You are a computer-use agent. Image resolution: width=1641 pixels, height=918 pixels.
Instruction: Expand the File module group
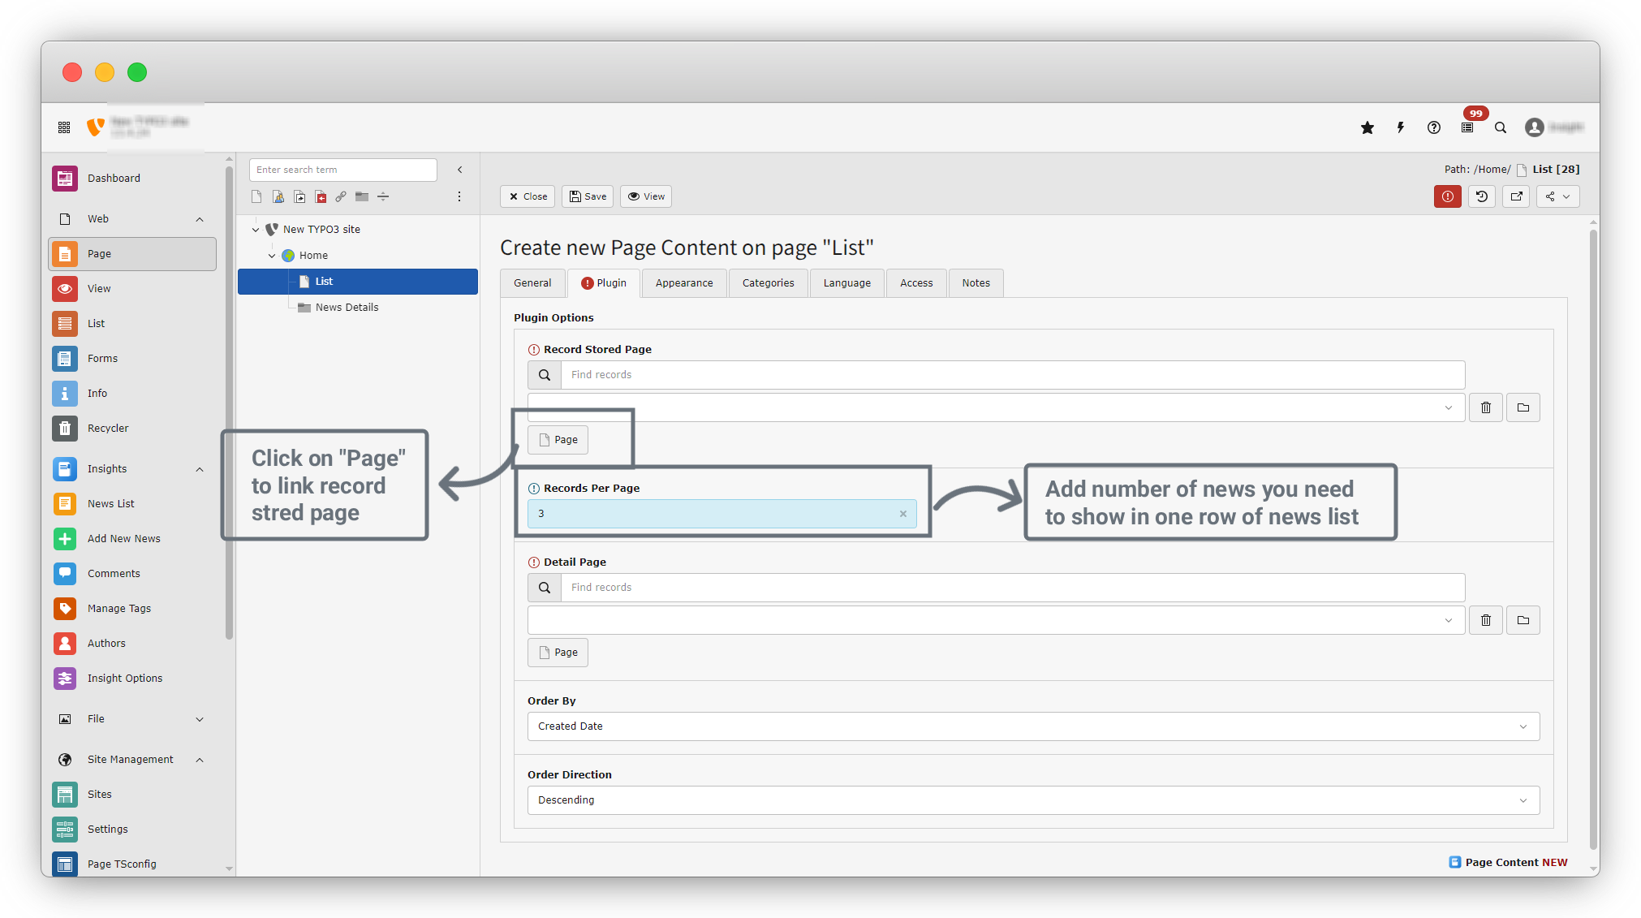coord(200,719)
